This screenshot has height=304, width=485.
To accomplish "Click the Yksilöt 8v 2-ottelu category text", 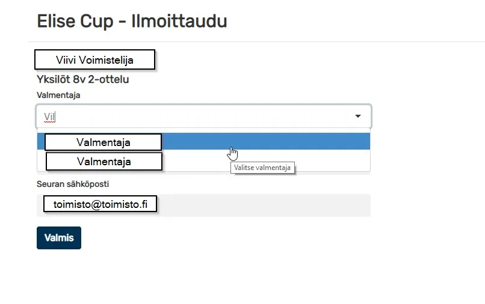I will coord(83,79).
